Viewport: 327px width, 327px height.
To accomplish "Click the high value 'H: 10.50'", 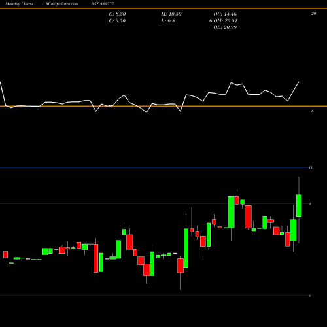I will (x=171, y=14).
